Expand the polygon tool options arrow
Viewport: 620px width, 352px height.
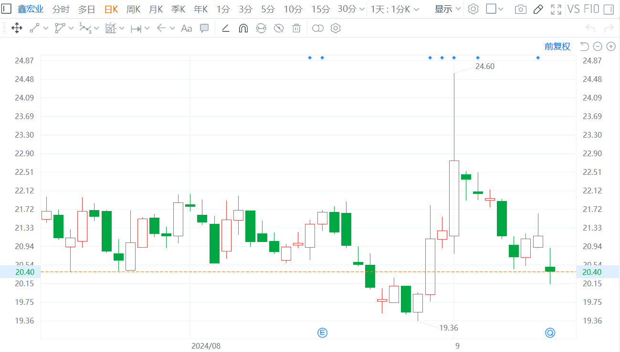click(71, 29)
